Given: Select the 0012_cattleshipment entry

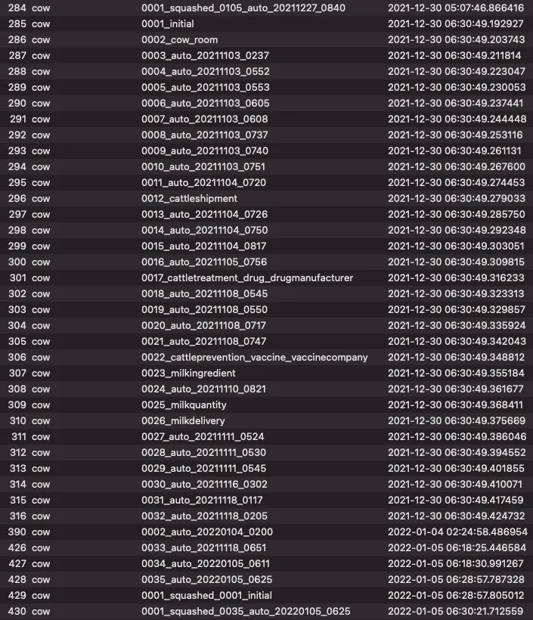Looking at the screenshot, I should point(189,198).
